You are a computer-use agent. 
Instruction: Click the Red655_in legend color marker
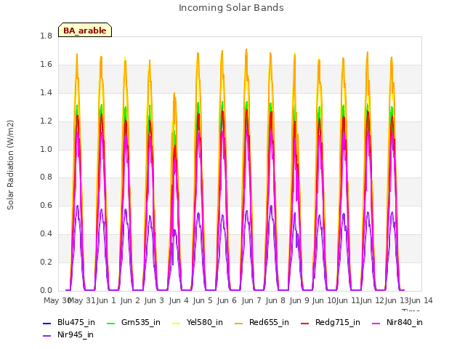pyautogui.click(x=239, y=323)
